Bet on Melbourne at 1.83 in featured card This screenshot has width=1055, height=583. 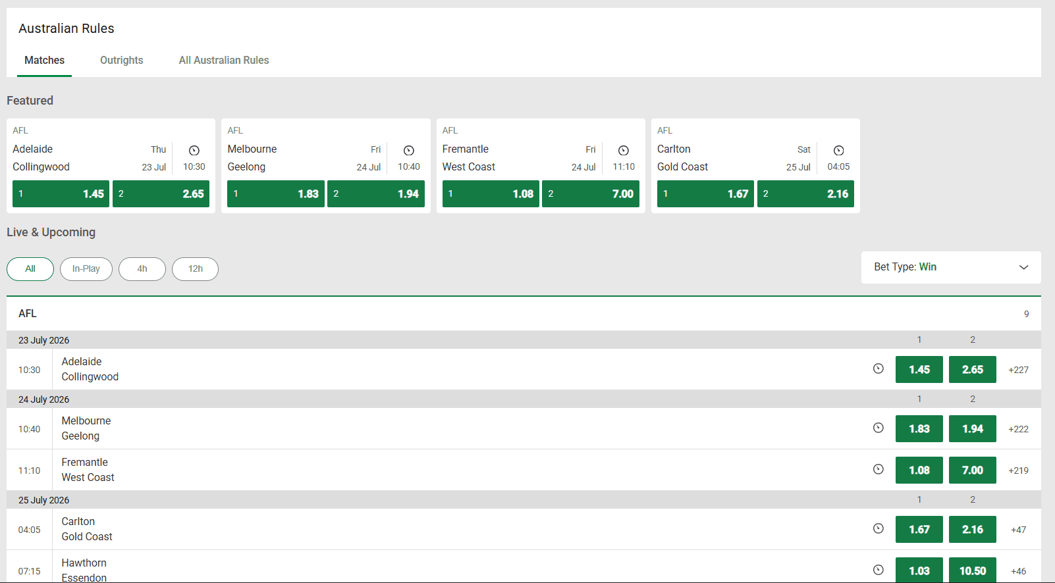[276, 194]
